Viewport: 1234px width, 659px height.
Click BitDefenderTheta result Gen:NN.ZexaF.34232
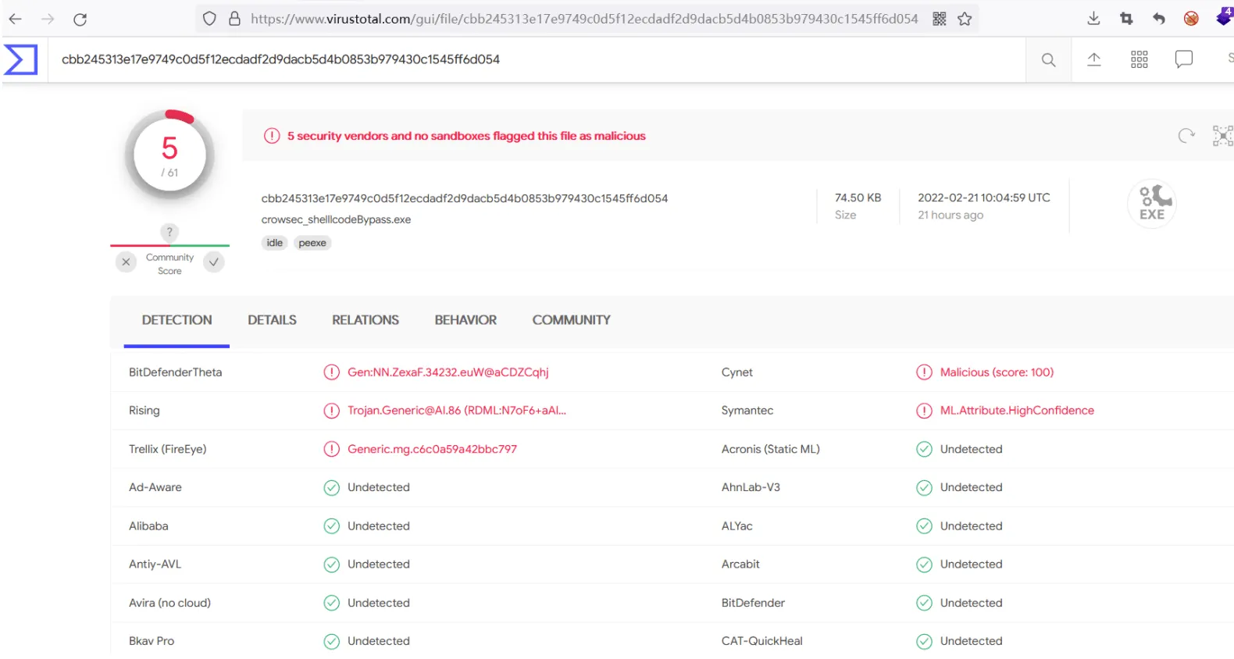click(448, 372)
